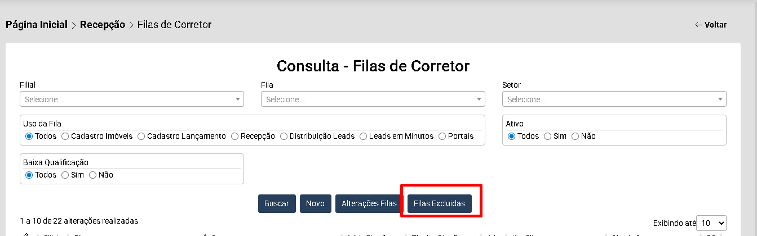Open the Setor dropdown
Image resolution: width=757 pixels, height=236 pixels.
click(614, 99)
